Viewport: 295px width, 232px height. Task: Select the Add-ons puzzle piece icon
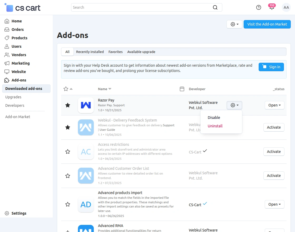[x=7, y=80]
